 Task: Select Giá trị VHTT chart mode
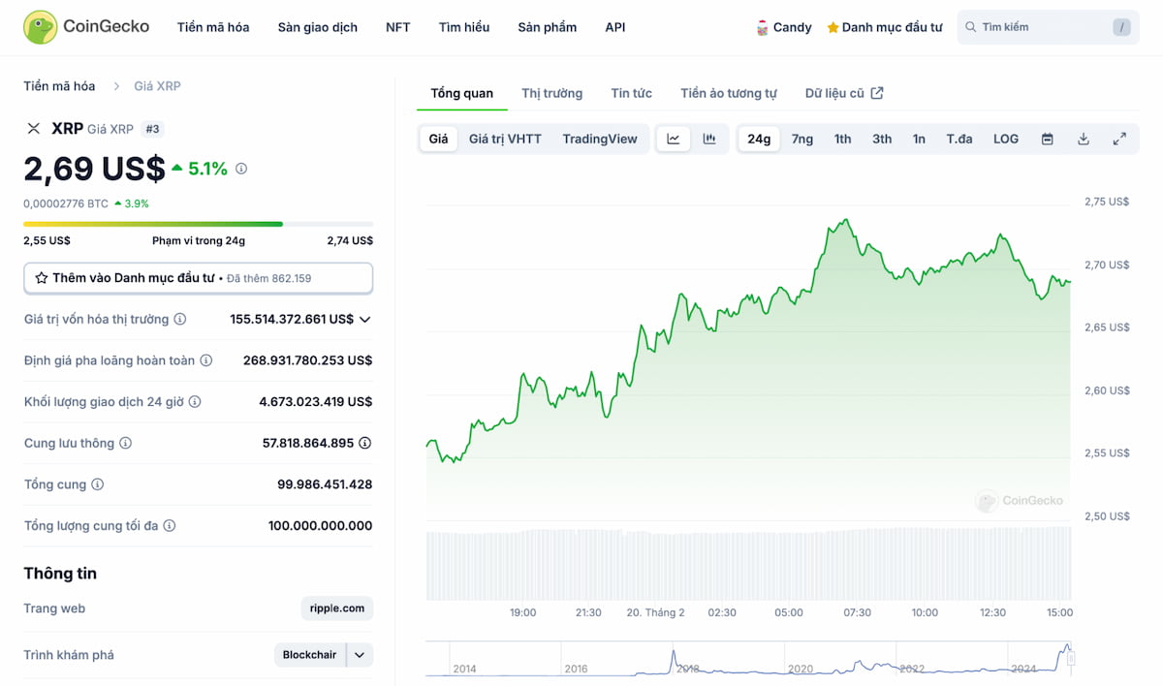point(505,139)
